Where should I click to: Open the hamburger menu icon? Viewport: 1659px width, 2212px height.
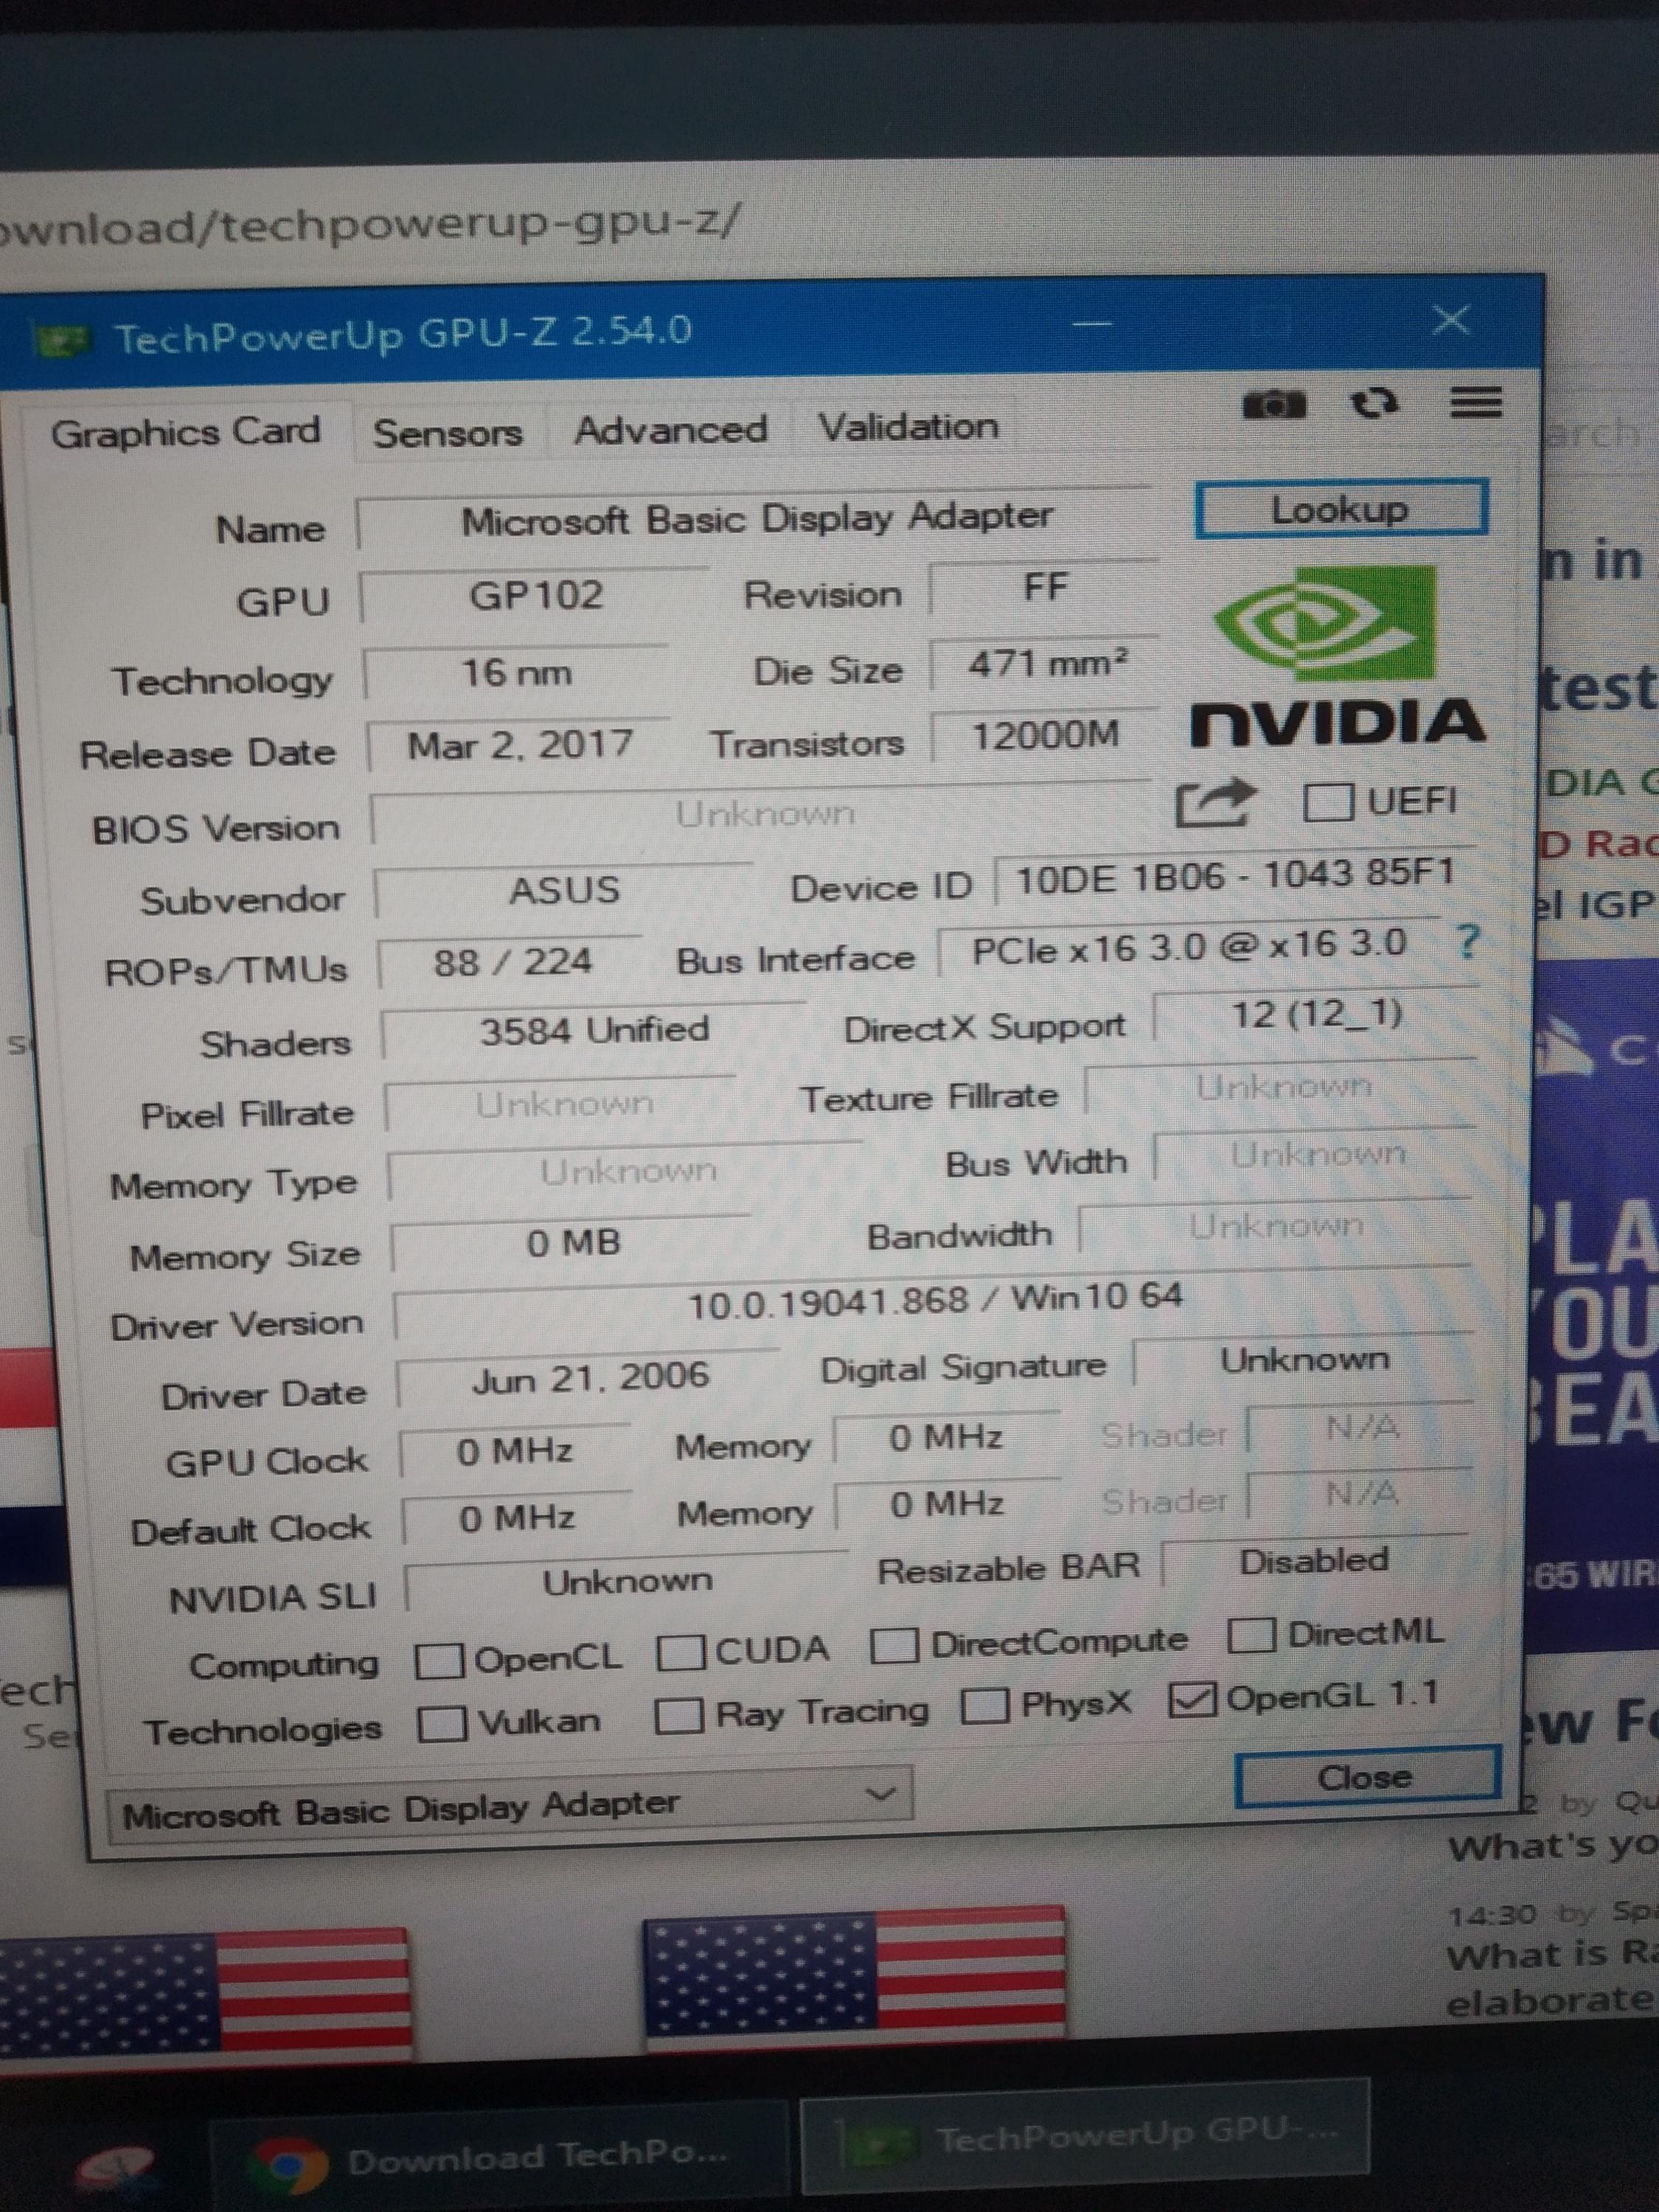[x=1476, y=402]
